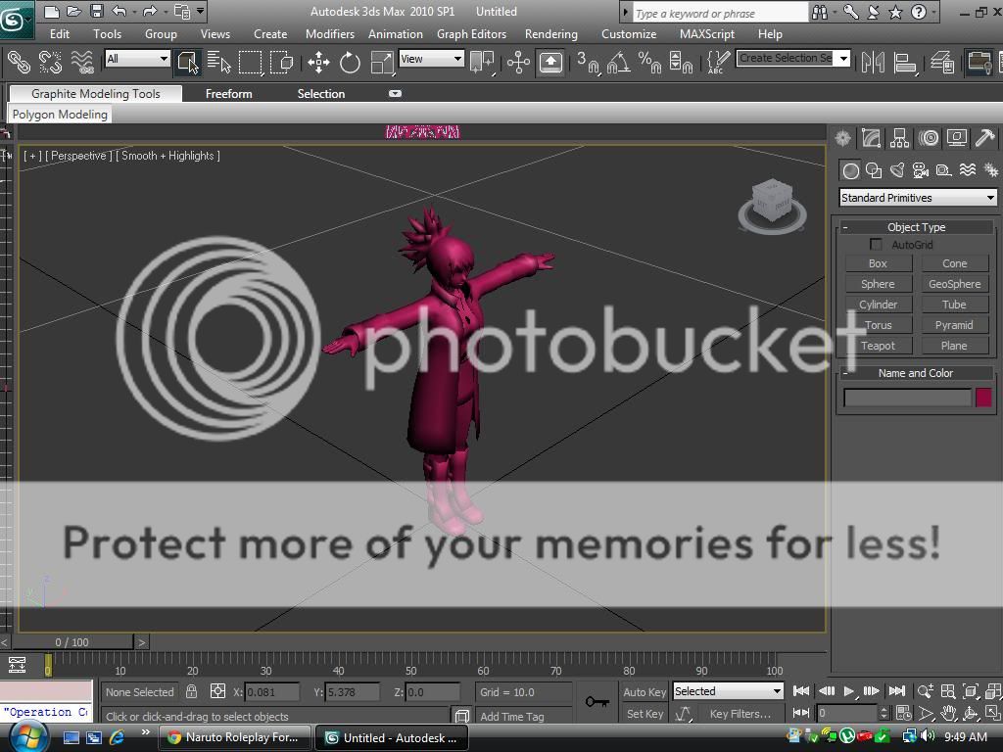Screen dimensions: 1003x752
Task: Open the Select by Name dialog
Action: (218, 62)
